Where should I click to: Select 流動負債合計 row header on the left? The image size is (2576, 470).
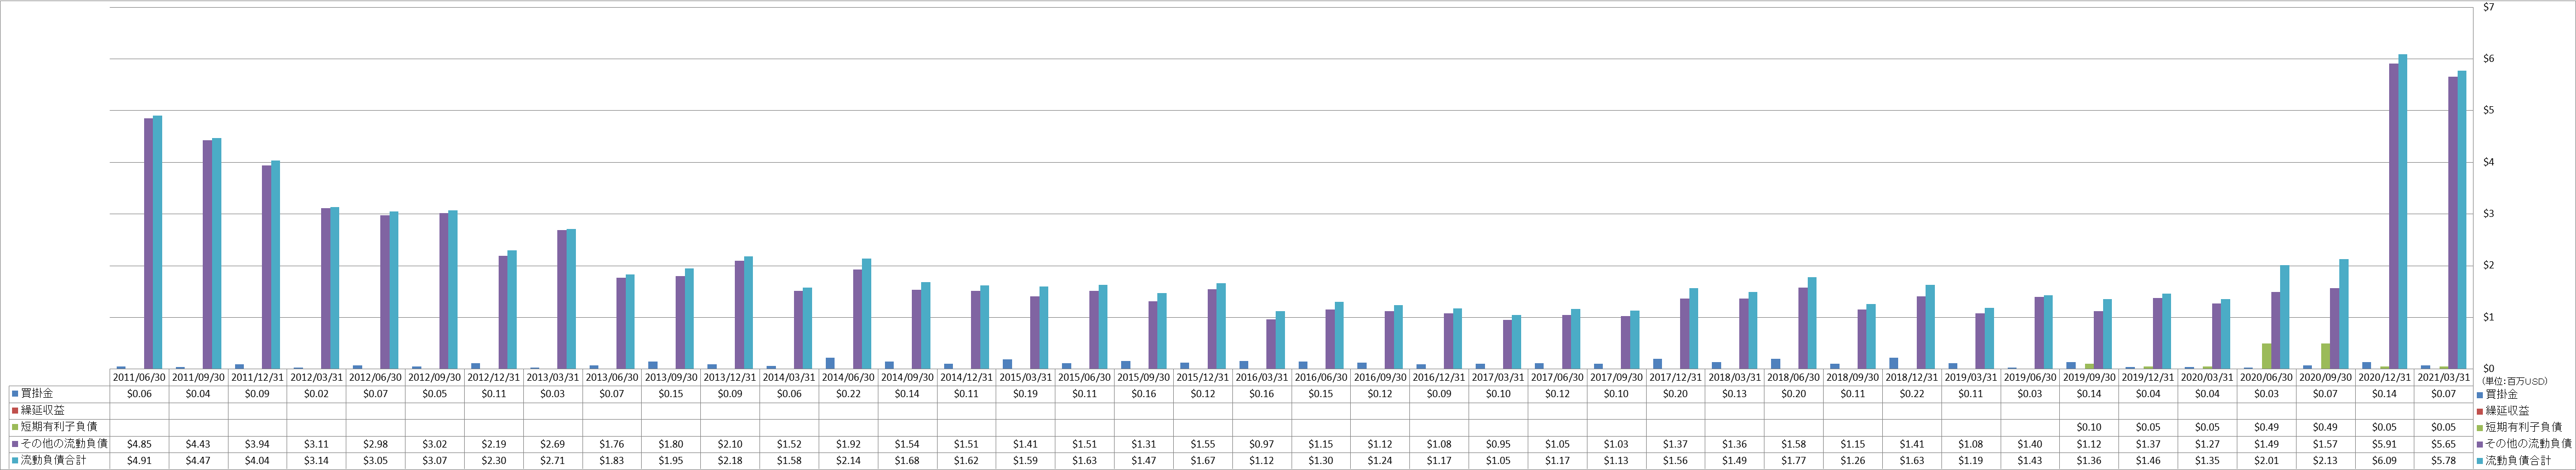coord(53,460)
